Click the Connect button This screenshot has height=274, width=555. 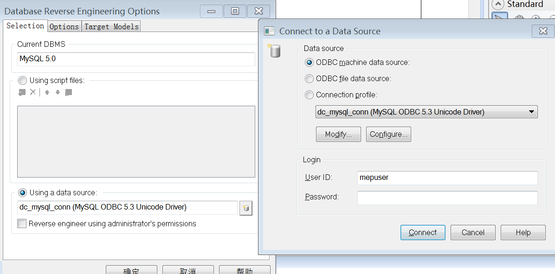423,233
